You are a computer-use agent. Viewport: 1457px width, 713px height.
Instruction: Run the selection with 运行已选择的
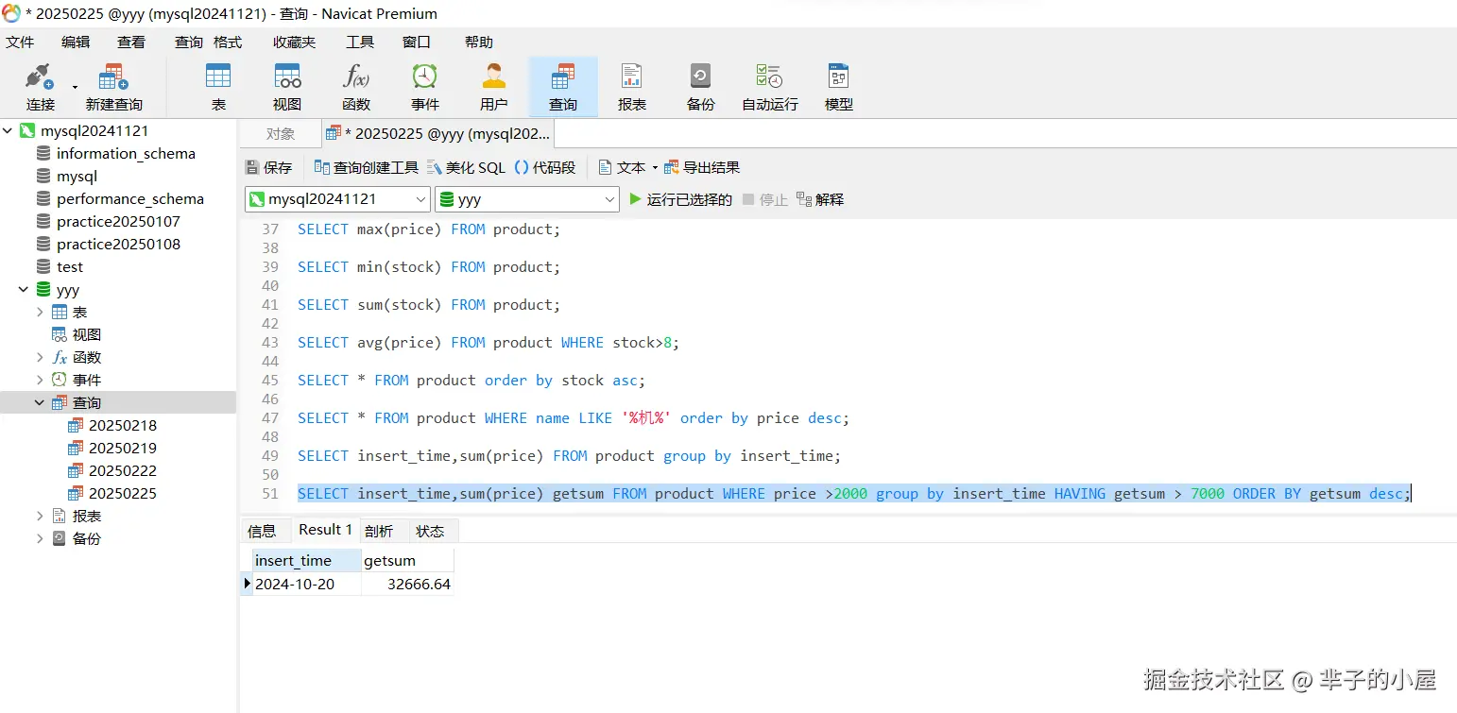681,199
